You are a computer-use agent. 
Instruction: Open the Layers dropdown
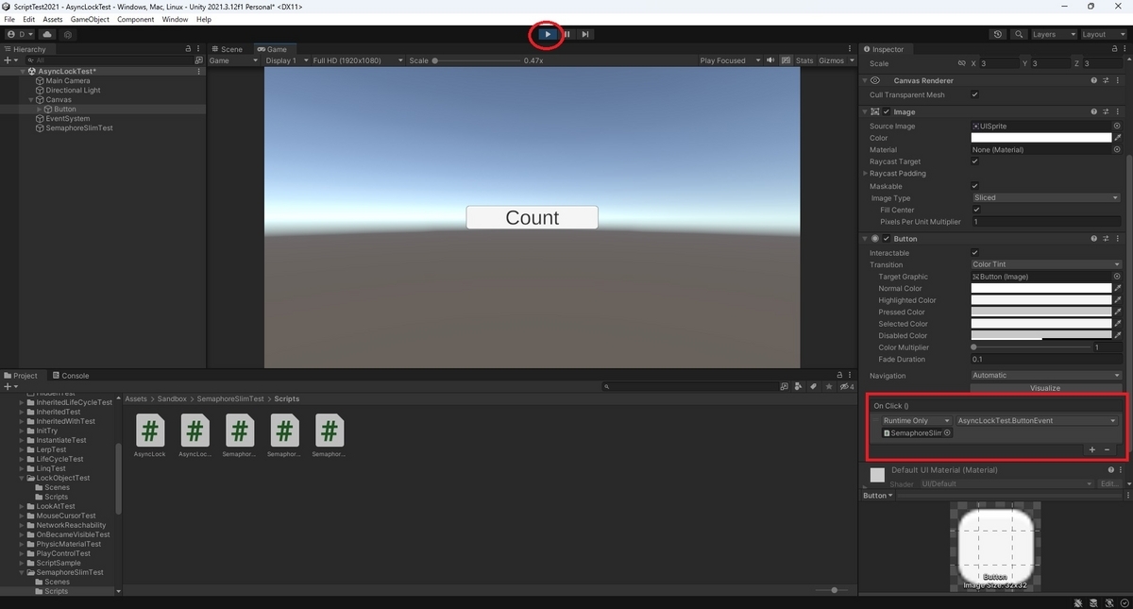tap(1053, 34)
